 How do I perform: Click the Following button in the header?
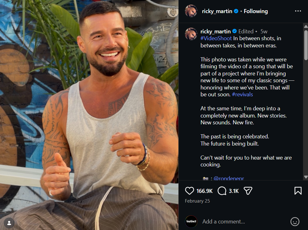coord(256,11)
